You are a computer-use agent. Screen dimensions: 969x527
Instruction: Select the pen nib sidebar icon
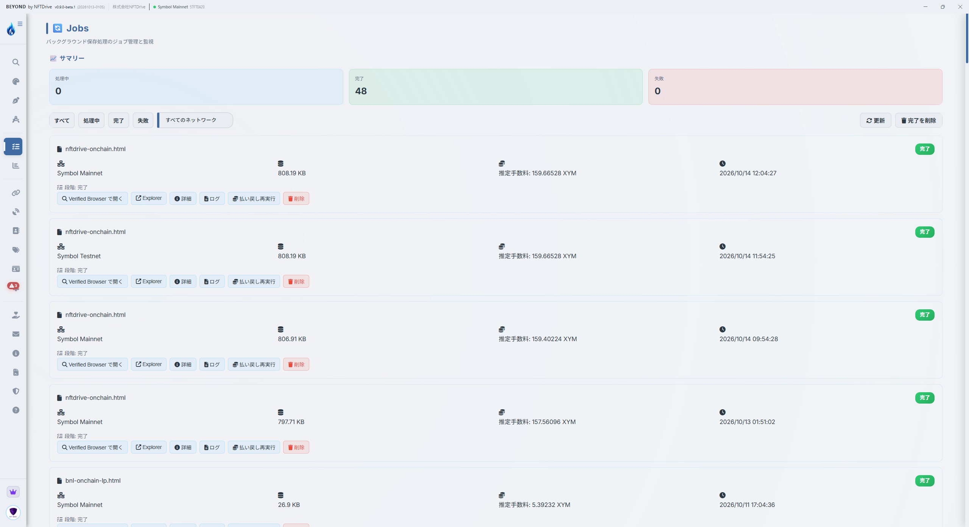tap(16, 100)
